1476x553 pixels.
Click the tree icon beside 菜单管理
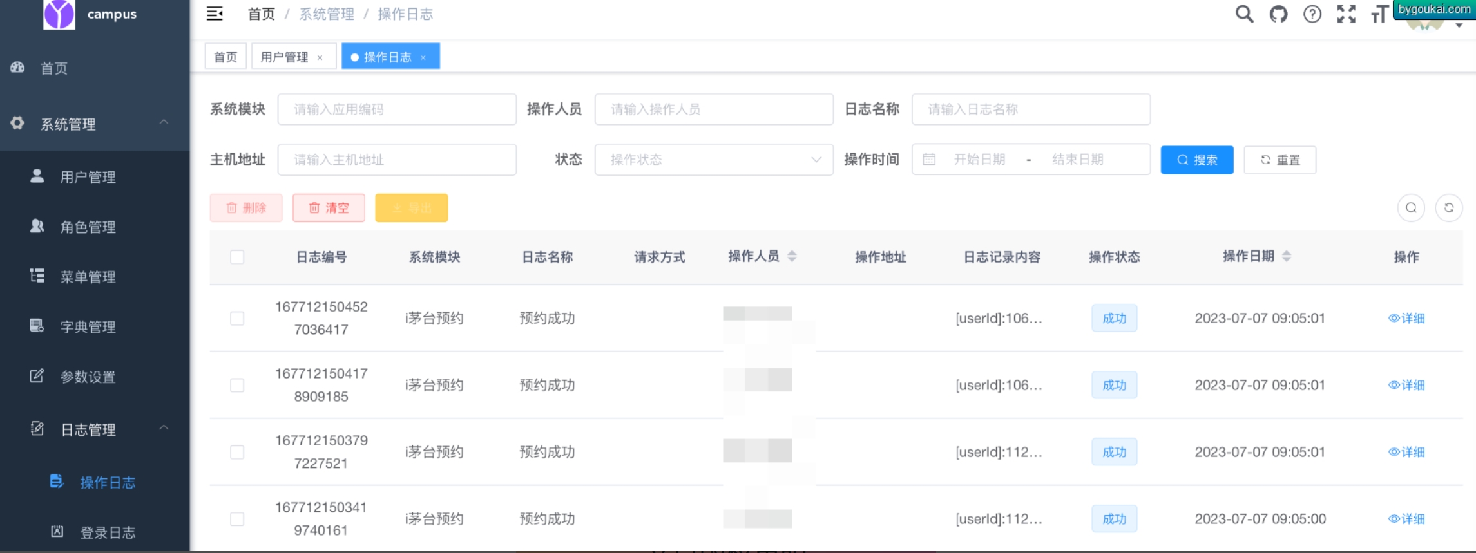tap(37, 276)
